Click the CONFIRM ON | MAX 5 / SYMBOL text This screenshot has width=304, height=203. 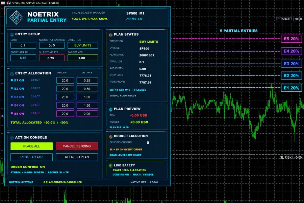coord(133,175)
